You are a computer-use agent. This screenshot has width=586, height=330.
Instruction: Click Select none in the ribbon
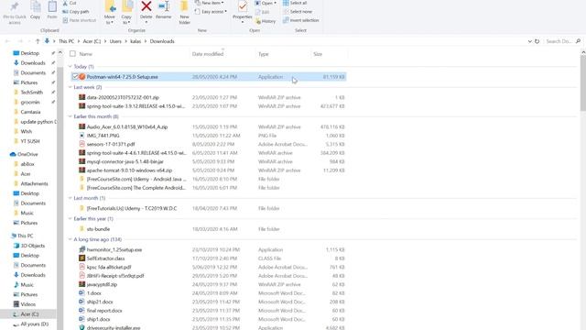(298, 12)
